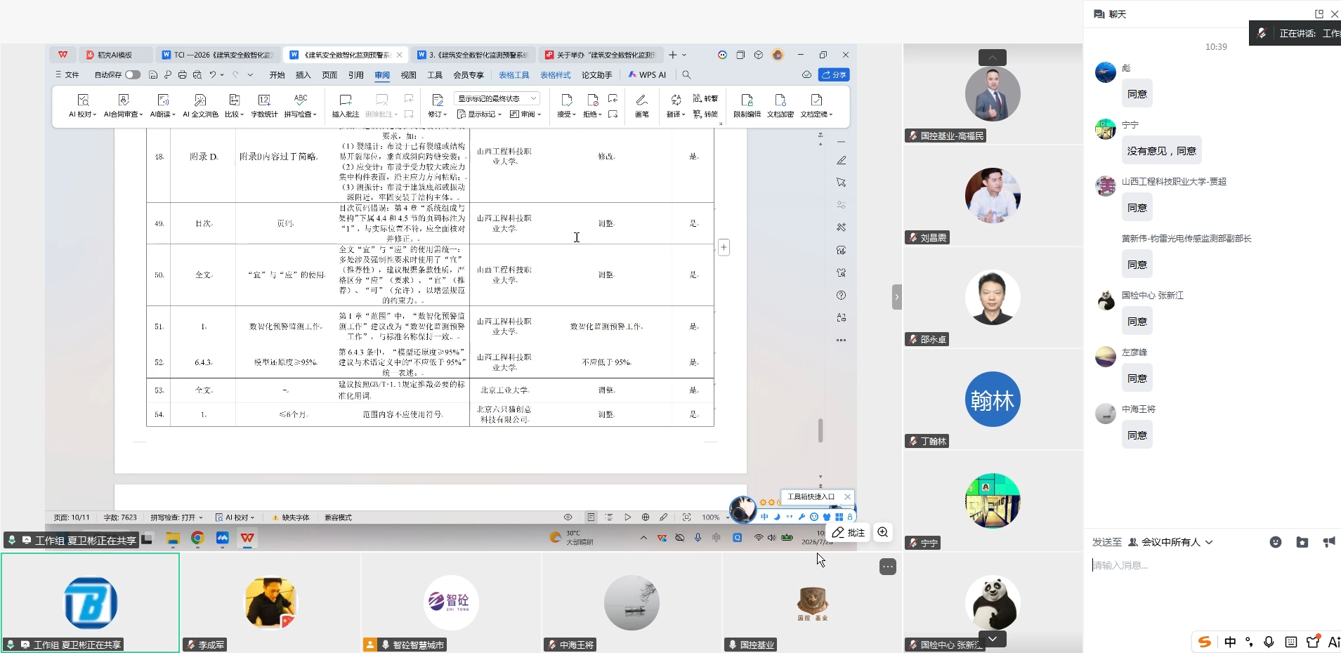Click 文档加密 encrypt document
This screenshot has height=653, width=1341.
pos(780,105)
